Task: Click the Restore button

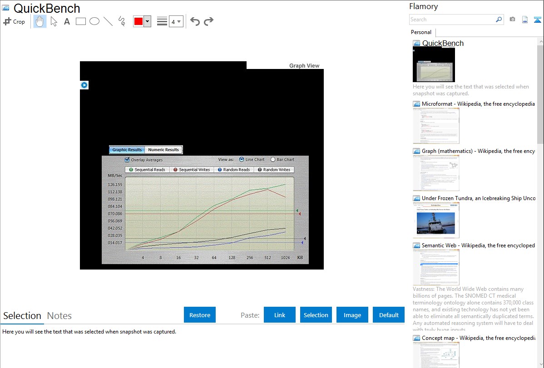Action: [x=200, y=315]
